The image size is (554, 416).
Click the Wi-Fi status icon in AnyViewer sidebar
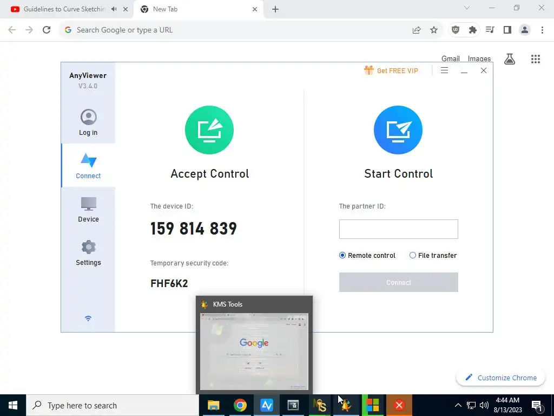tap(88, 318)
